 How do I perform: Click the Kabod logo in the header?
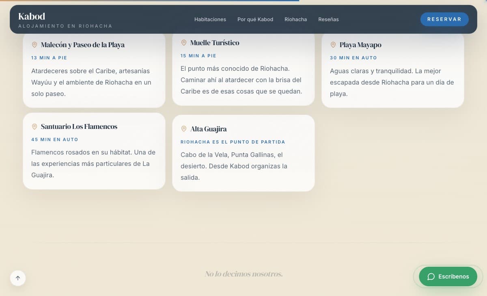coord(32,16)
